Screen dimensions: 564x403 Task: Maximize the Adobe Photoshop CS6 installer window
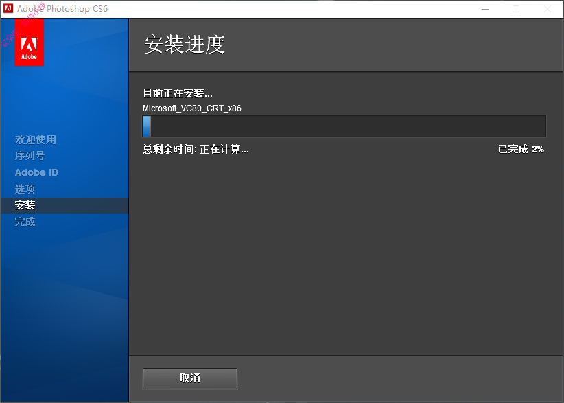(x=516, y=9)
